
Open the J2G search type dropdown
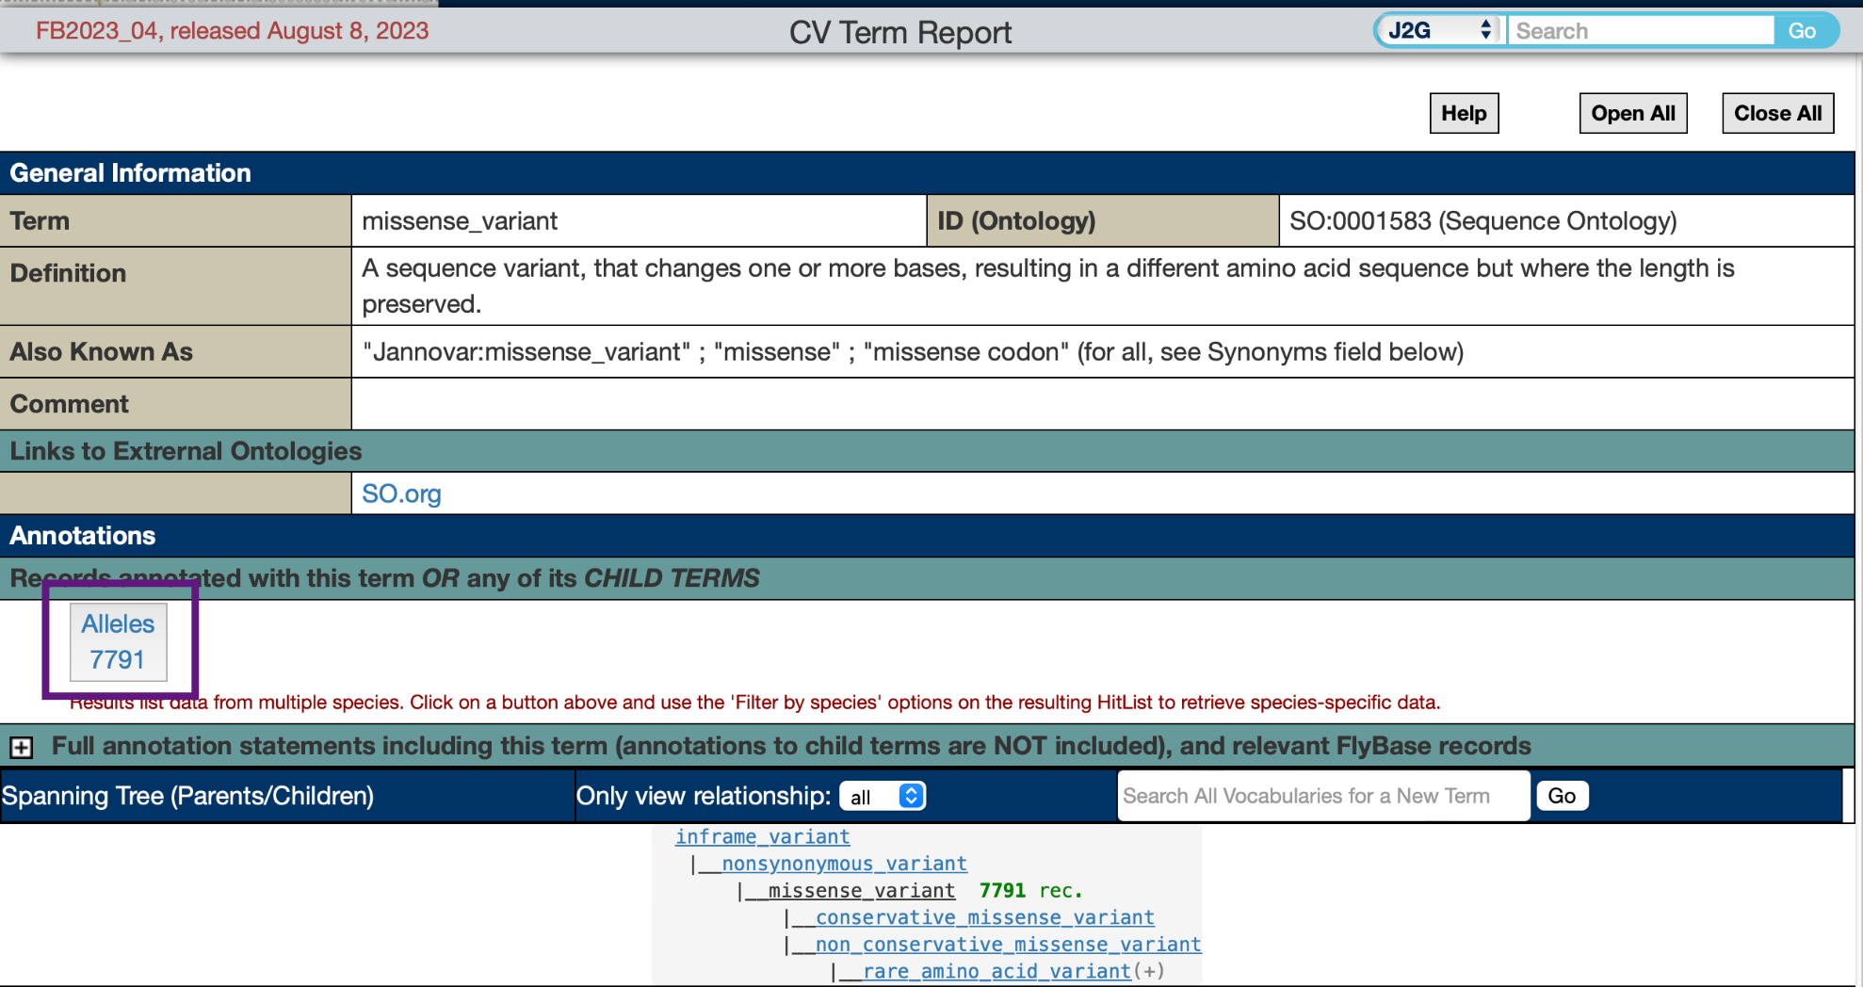pos(1438,31)
